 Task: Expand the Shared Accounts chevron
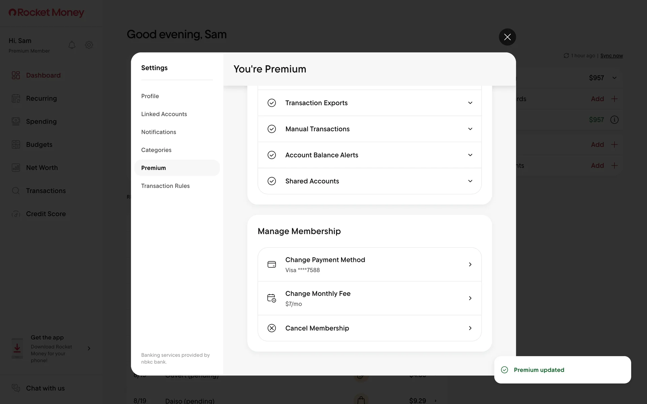[470, 181]
